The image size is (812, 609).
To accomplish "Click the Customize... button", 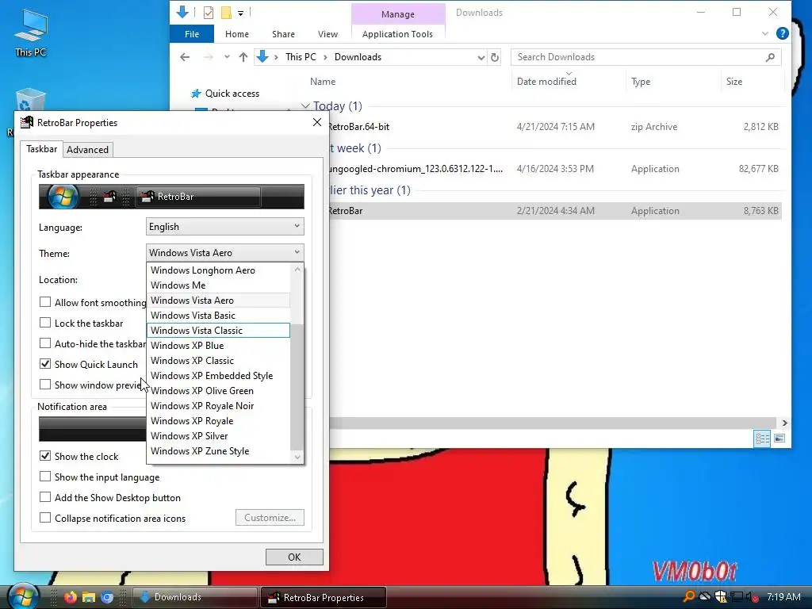I will pyautogui.click(x=270, y=518).
